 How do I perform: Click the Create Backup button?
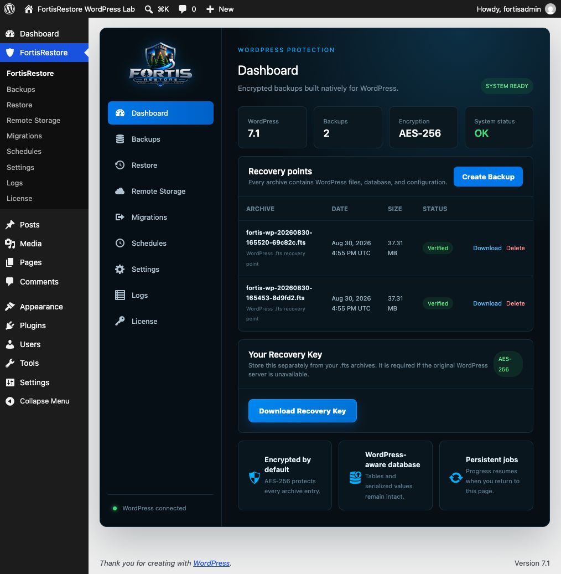(488, 177)
